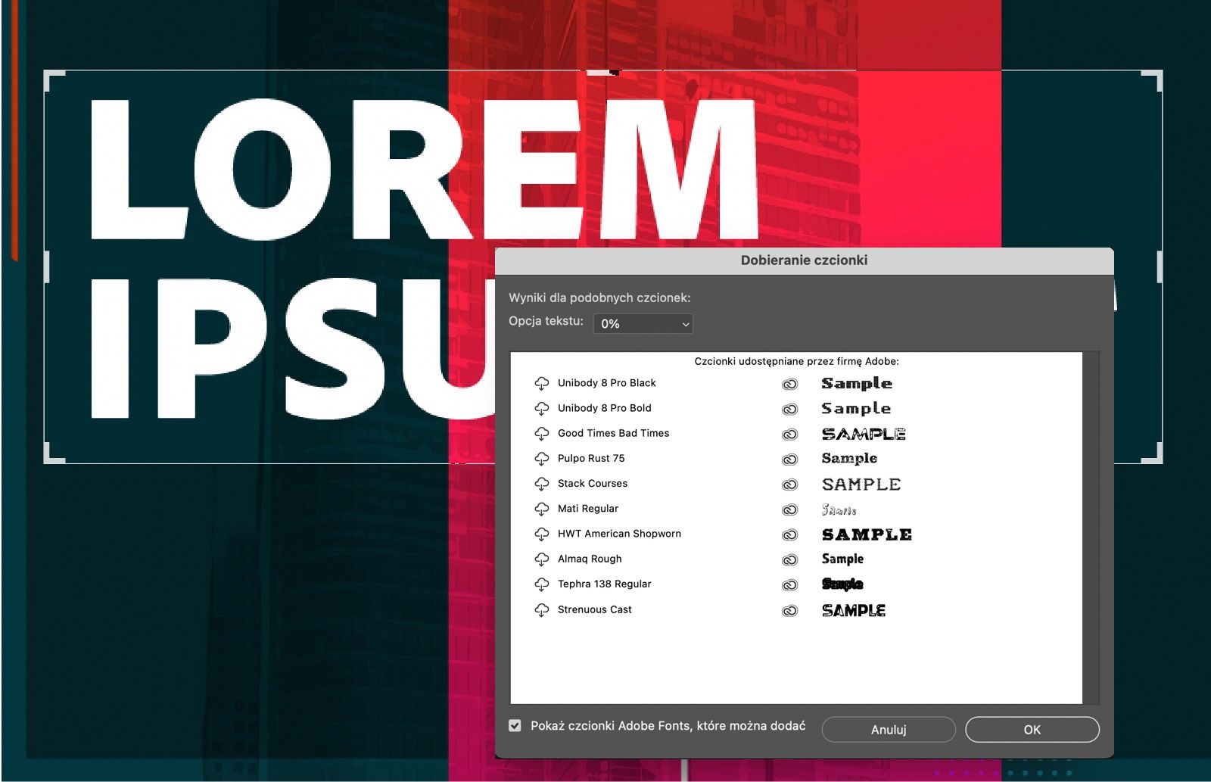Click HWT American Shopworn sample preview
The height and width of the screenshot is (782, 1211).
click(867, 534)
